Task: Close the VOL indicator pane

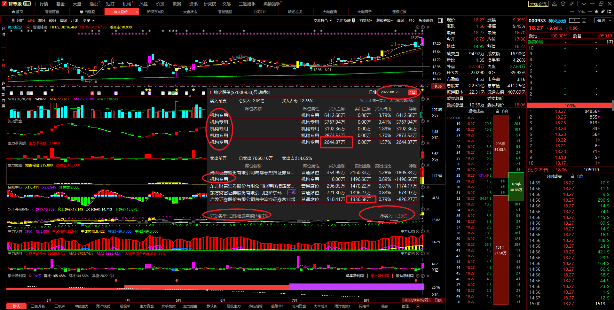Action: click(428, 99)
